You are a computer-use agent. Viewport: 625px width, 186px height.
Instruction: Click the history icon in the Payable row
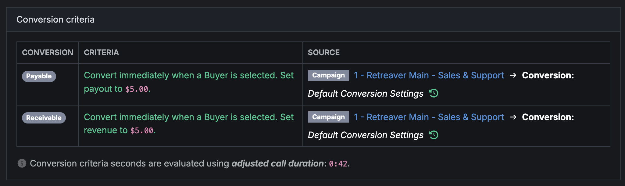coord(434,93)
